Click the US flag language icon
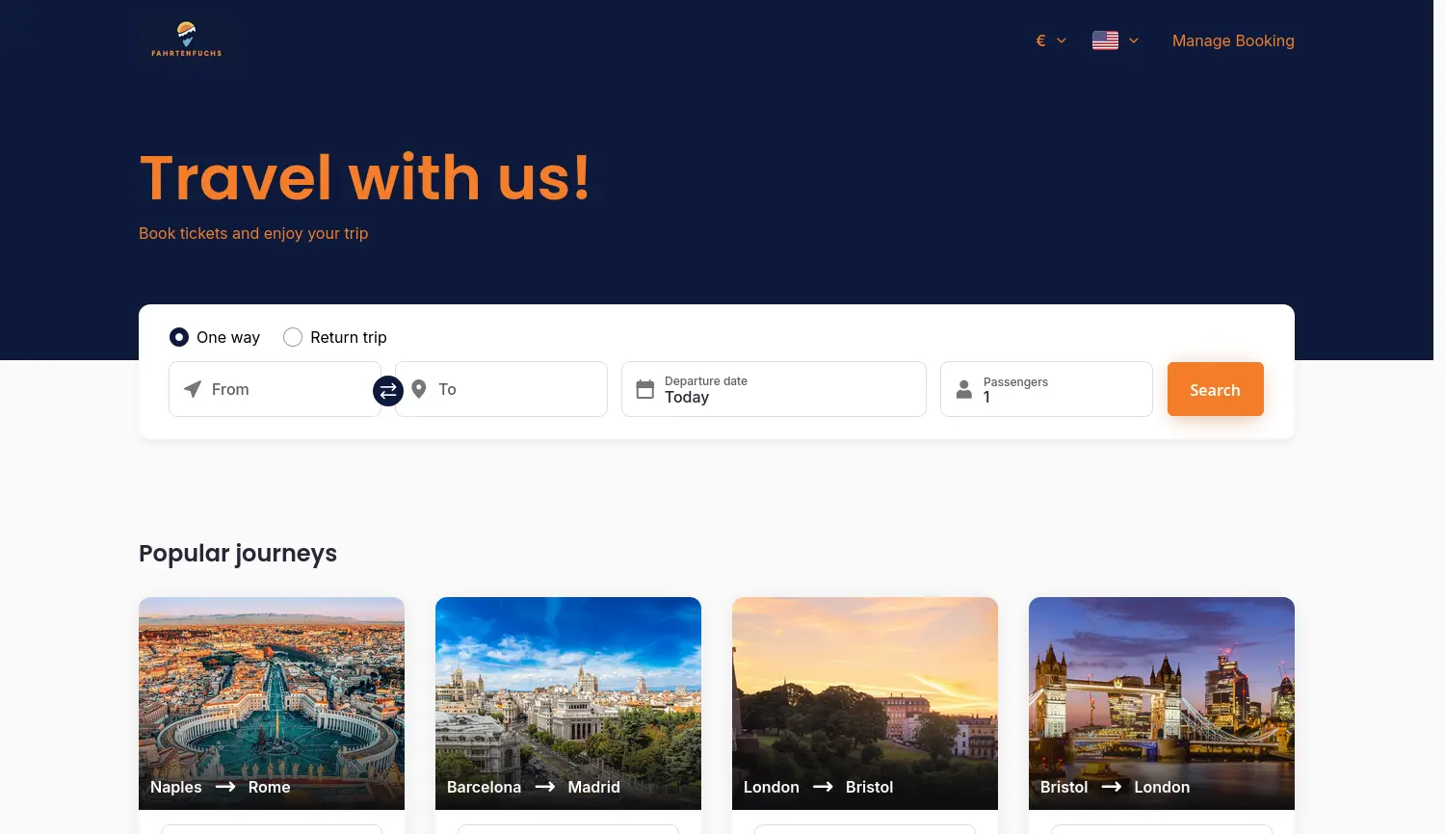The height and width of the screenshot is (834, 1445). (1105, 40)
